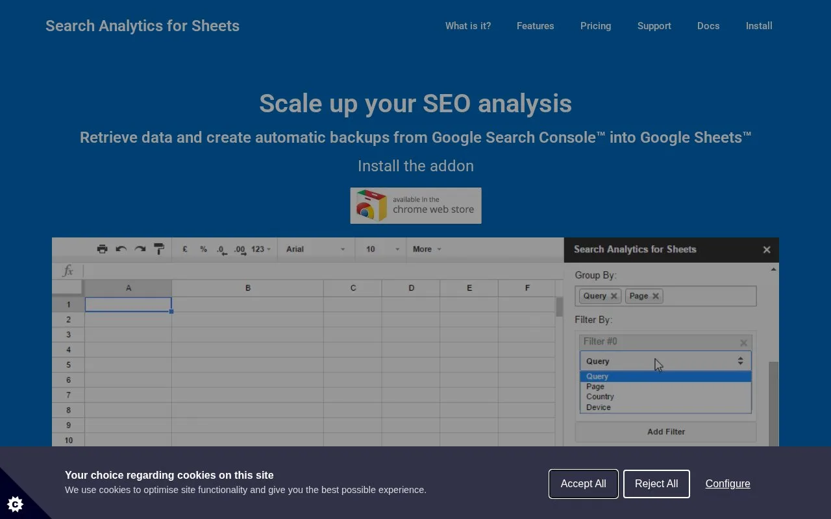Click the Search Analytics for Sheets site title

[142, 26]
